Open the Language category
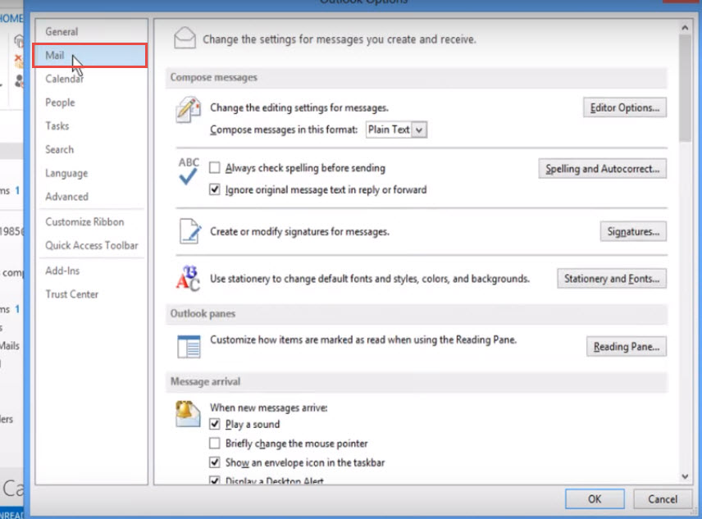 91,173
